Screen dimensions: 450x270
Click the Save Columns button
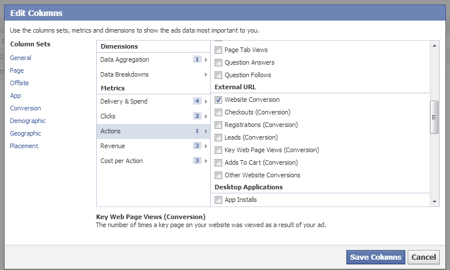click(376, 257)
